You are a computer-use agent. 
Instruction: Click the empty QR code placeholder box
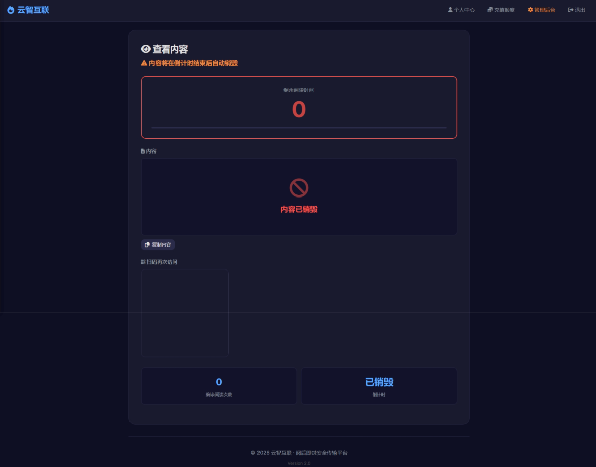click(x=185, y=313)
